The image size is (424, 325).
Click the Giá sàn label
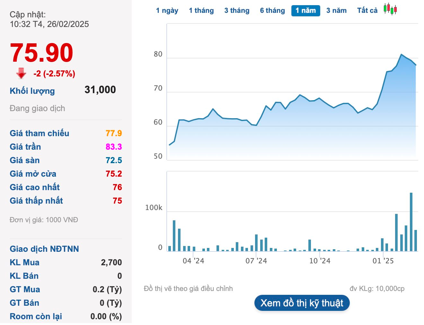[25, 160]
